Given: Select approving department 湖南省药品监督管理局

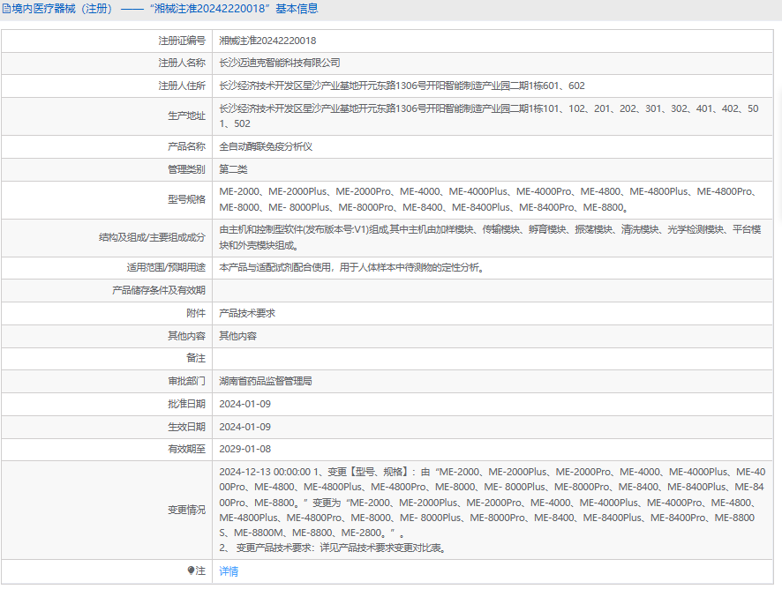Looking at the screenshot, I should click(x=266, y=381).
